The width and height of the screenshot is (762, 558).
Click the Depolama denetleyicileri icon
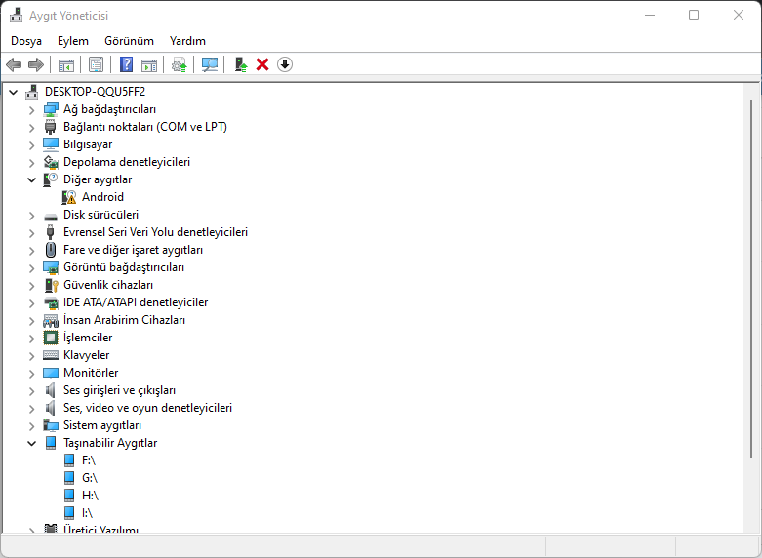[51, 162]
